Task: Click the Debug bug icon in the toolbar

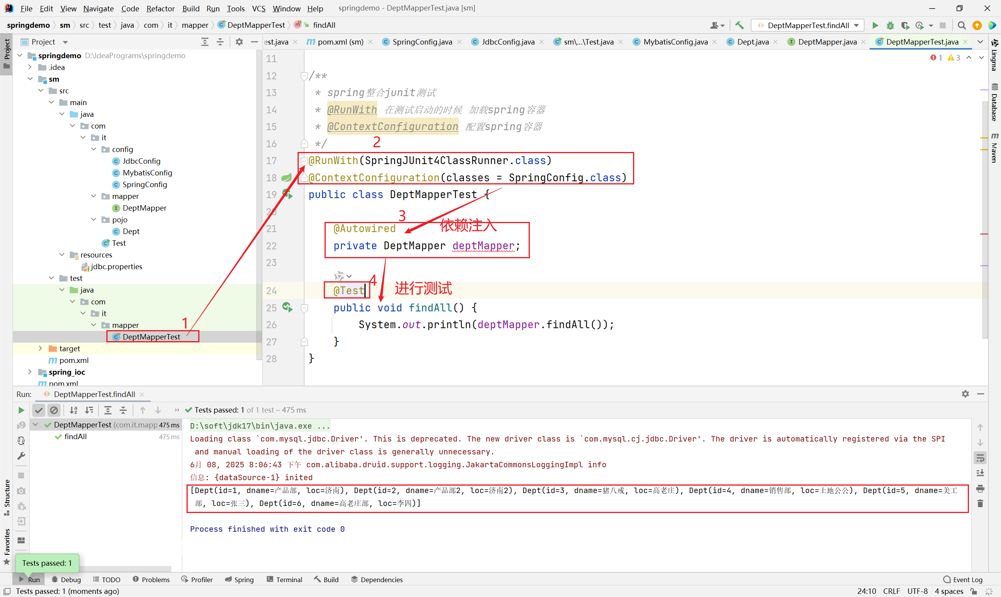Action: (x=890, y=25)
